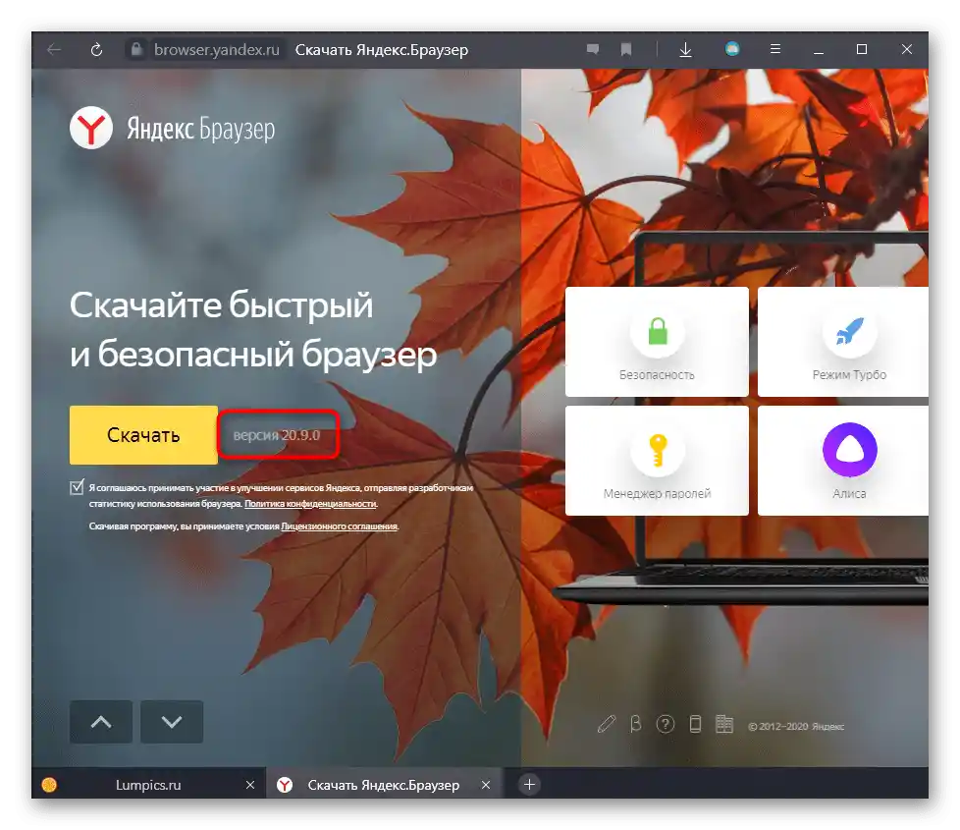The width and height of the screenshot is (960, 830).
Task: Go back with the back arrow
Action: [54, 50]
